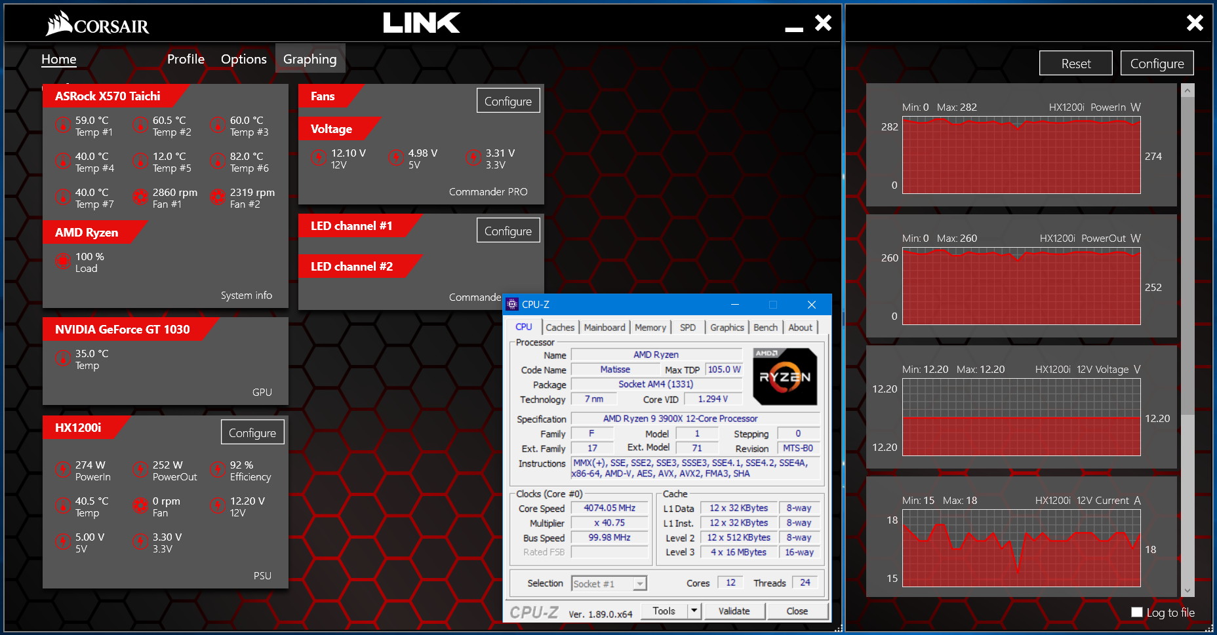1217x635 pixels.
Task: Click the Temp #3 thermometer icon
Action: tap(217, 125)
